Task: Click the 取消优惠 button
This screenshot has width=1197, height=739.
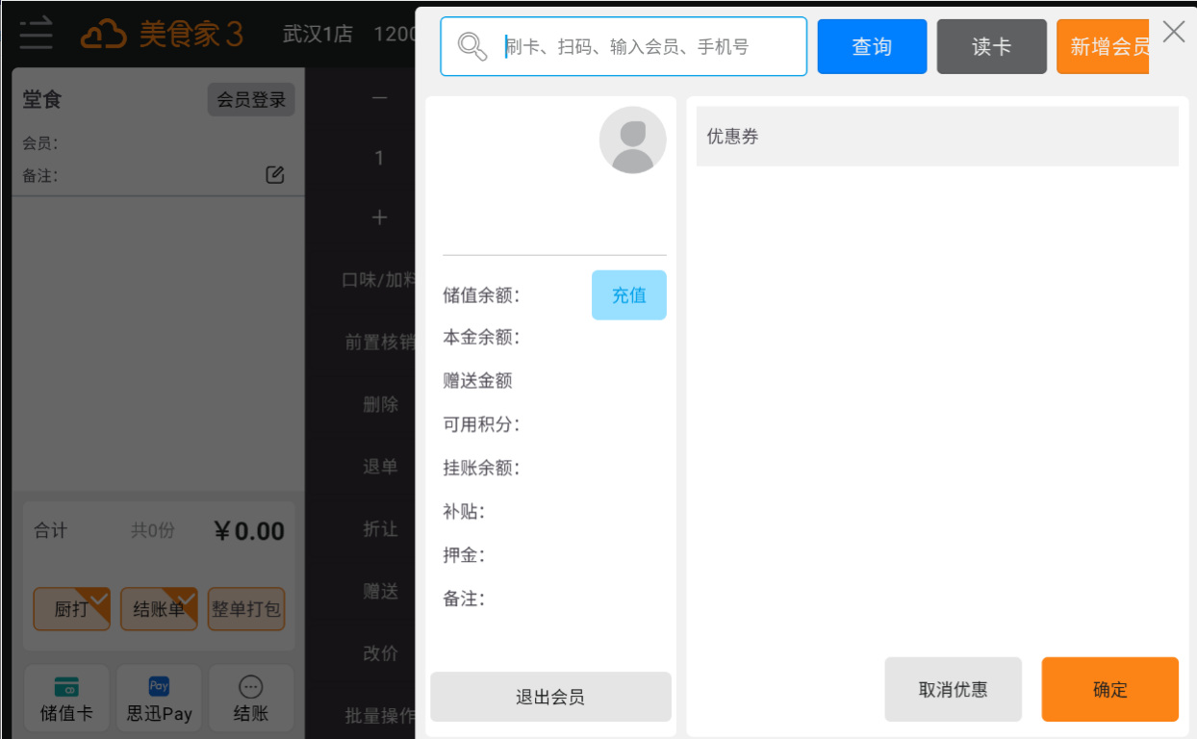Action: [x=953, y=690]
